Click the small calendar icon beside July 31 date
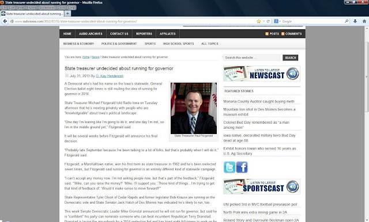Screen dimensions: 369x222 tap(67, 75)
